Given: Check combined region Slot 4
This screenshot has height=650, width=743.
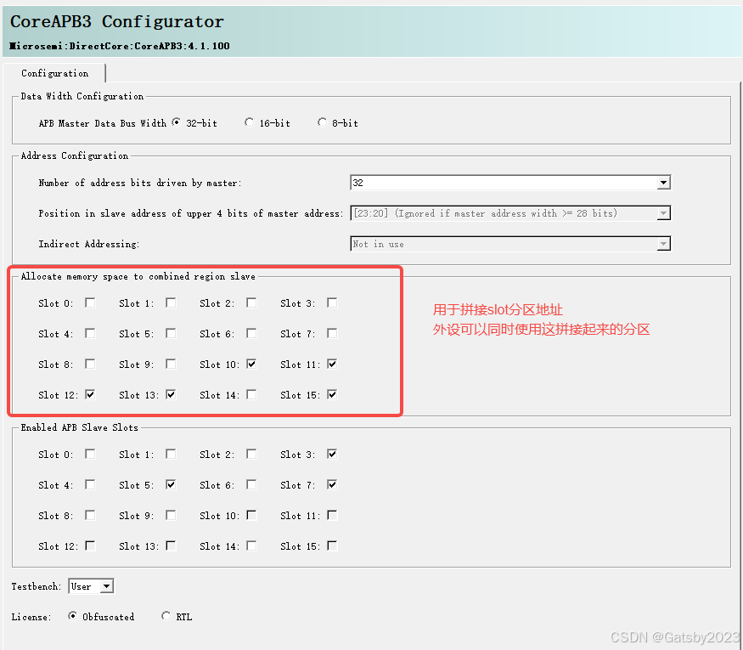Looking at the screenshot, I should [90, 333].
